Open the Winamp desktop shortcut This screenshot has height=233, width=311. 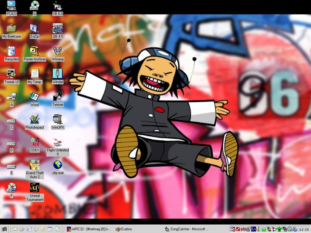pyautogui.click(x=58, y=51)
